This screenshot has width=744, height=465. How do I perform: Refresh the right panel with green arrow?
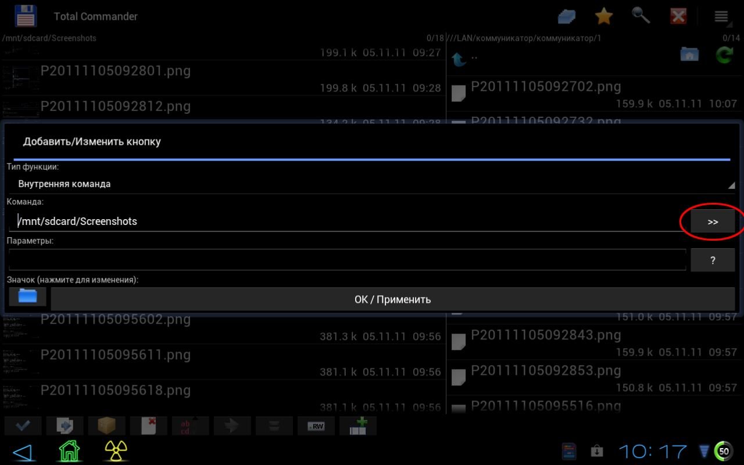click(x=724, y=55)
